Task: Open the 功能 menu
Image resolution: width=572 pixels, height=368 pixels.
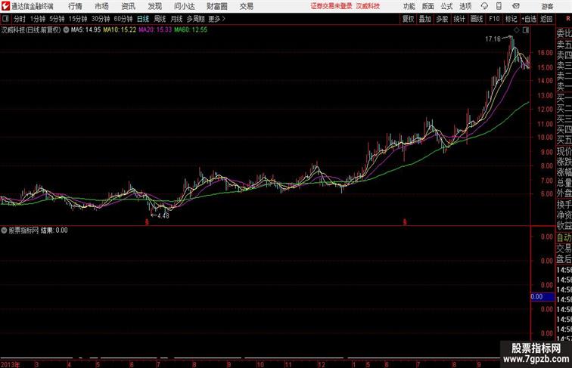Action: coord(409,6)
